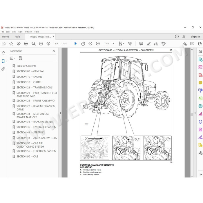Open the notifications bell
The width and height of the screenshot is (203, 203).
tap(184, 37)
